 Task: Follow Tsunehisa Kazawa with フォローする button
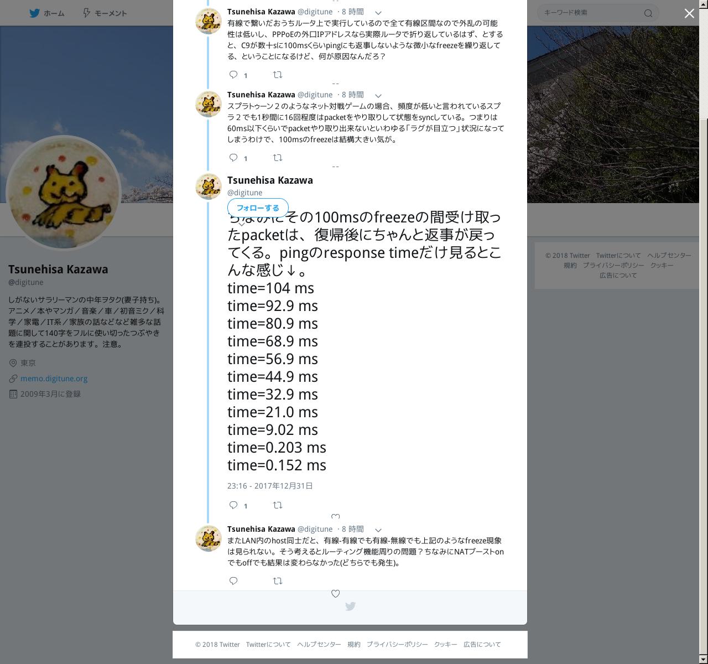pyautogui.click(x=258, y=208)
